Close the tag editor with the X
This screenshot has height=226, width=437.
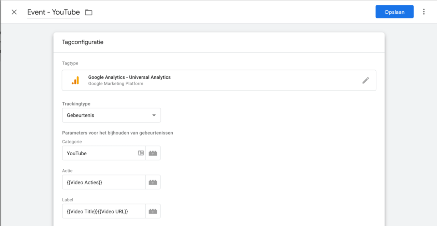tap(14, 12)
